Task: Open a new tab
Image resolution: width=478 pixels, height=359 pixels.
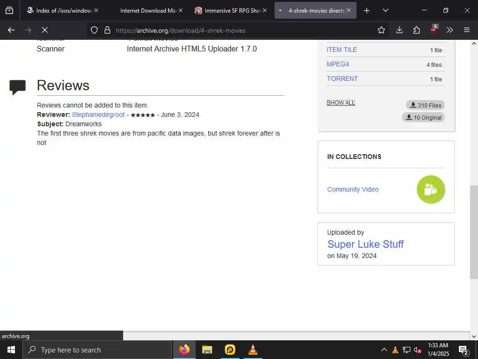Action: click(367, 11)
